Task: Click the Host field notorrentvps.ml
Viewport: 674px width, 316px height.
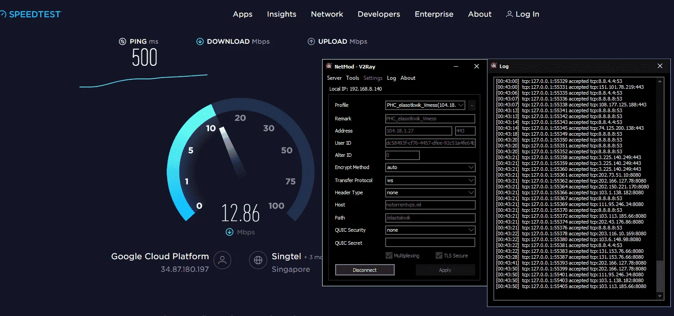Action: click(430, 205)
